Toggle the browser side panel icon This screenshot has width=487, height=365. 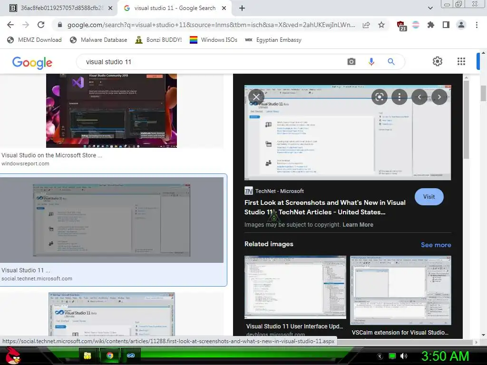point(446,25)
